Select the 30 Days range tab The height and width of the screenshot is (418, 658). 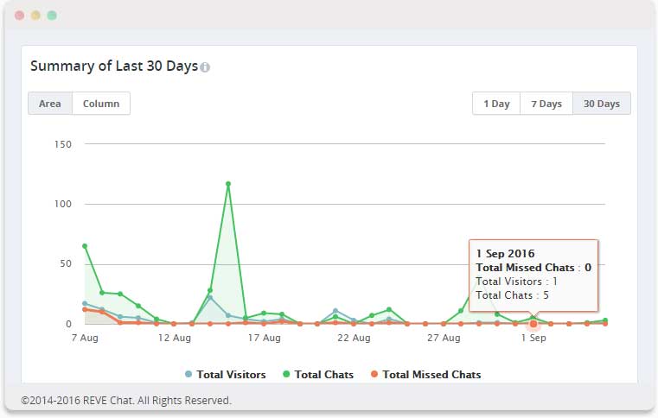(601, 104)
